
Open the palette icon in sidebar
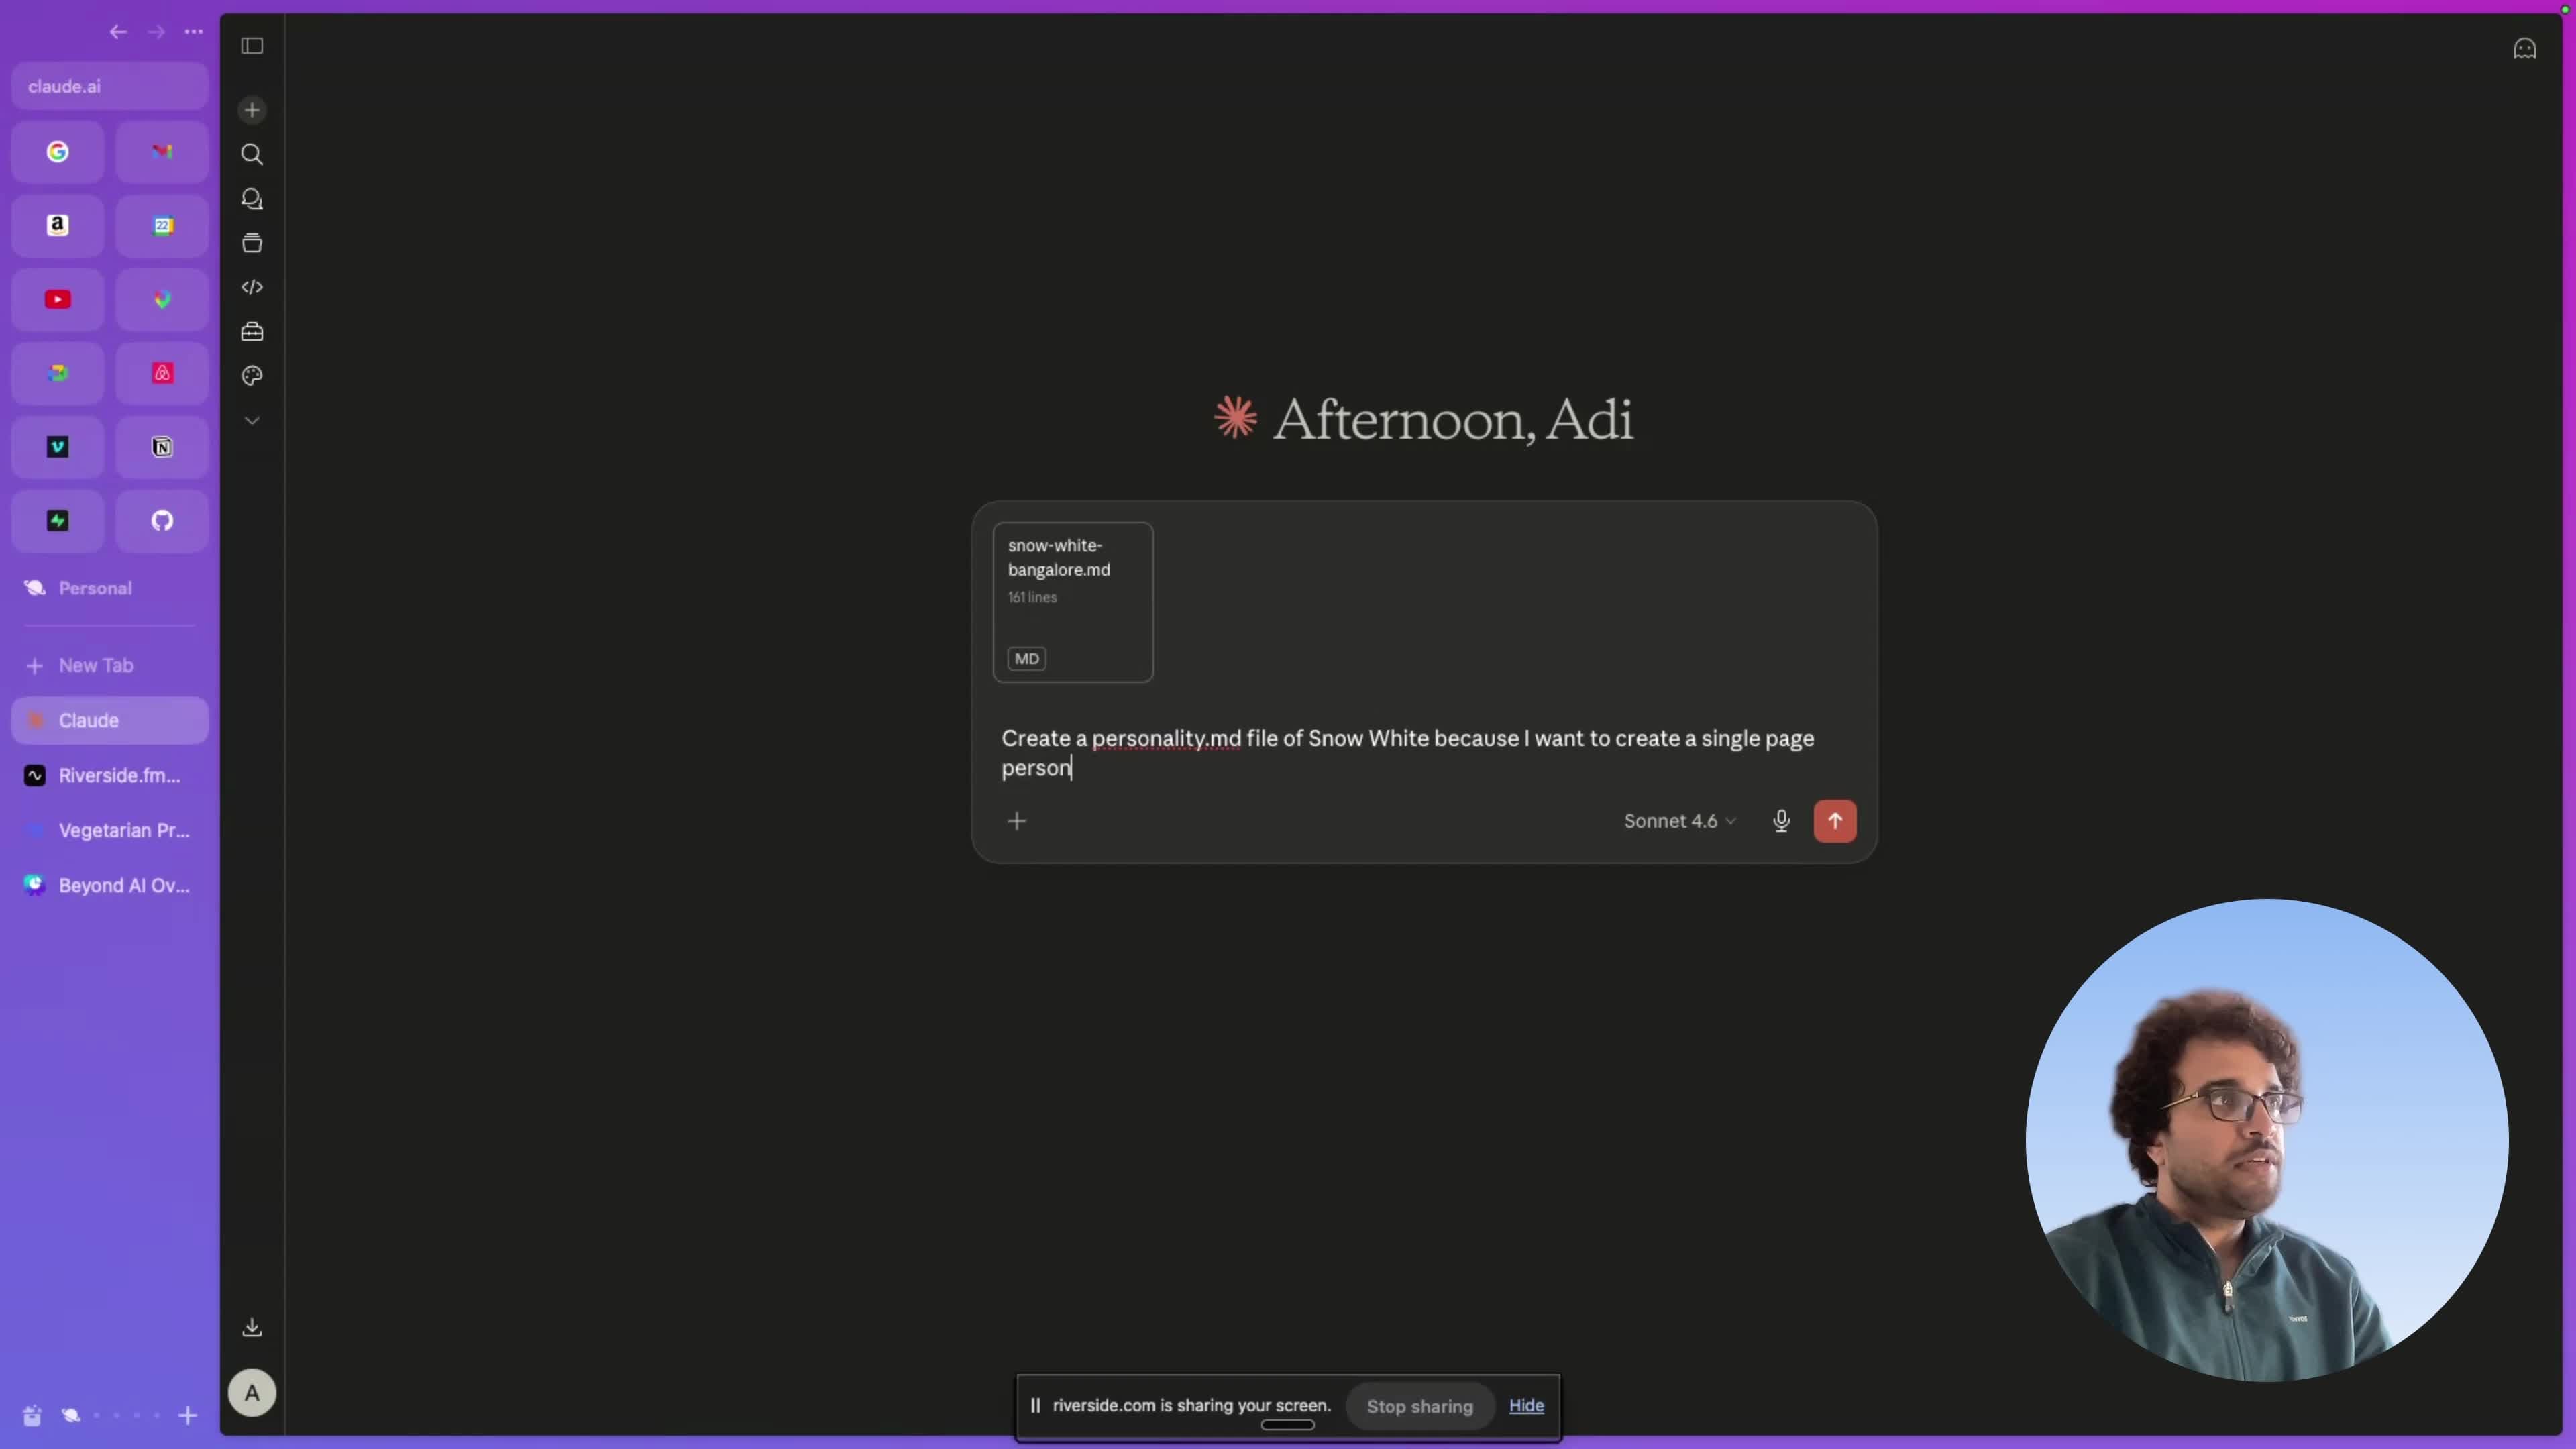tap(252, 376)
